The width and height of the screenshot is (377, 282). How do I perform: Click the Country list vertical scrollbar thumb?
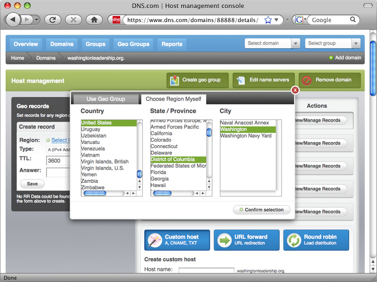[139, 174]
